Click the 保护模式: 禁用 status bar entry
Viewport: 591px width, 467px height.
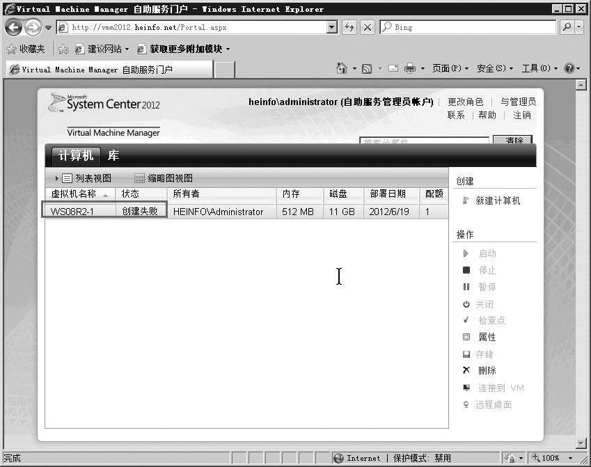422,459
